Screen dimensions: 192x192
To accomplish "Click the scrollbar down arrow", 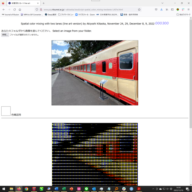I will coord(191,184).
